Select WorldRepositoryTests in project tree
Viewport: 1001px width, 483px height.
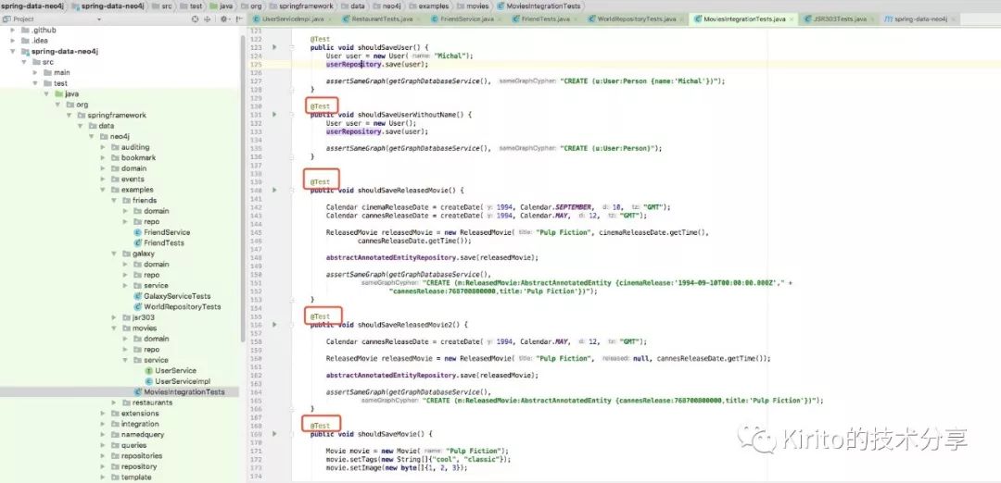(182, 306)
